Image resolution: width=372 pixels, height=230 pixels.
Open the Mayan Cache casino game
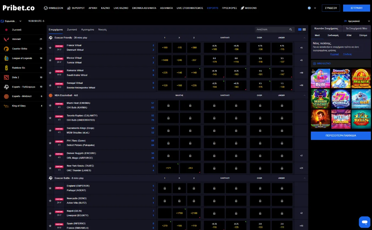(x=320, y=99)
